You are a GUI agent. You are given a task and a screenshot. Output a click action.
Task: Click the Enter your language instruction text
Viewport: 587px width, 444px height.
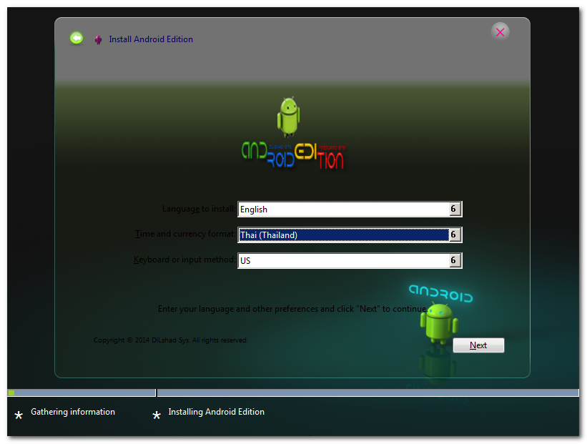tap(292, 309)
